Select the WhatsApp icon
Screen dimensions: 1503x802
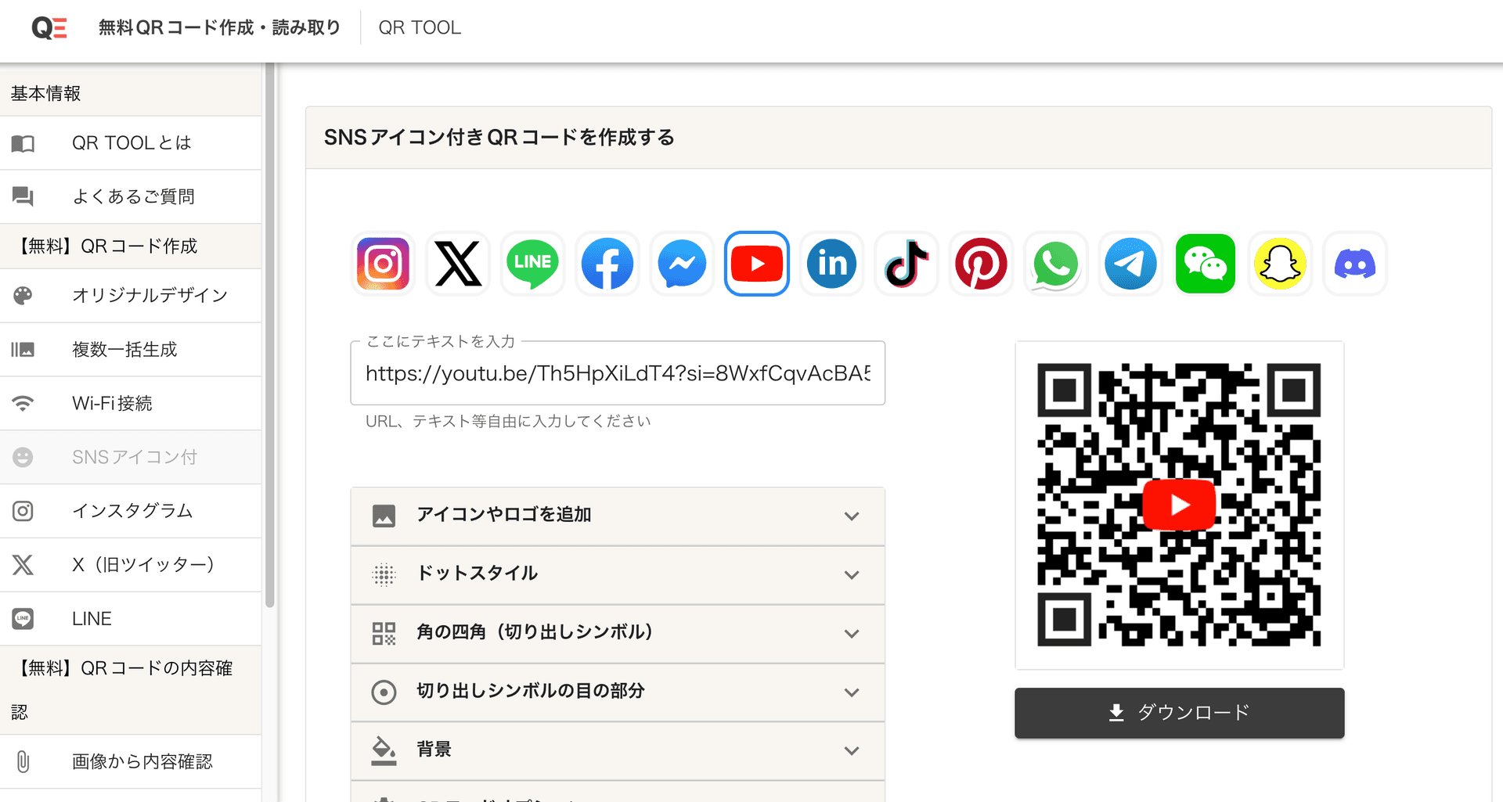tap(1055, 264)
